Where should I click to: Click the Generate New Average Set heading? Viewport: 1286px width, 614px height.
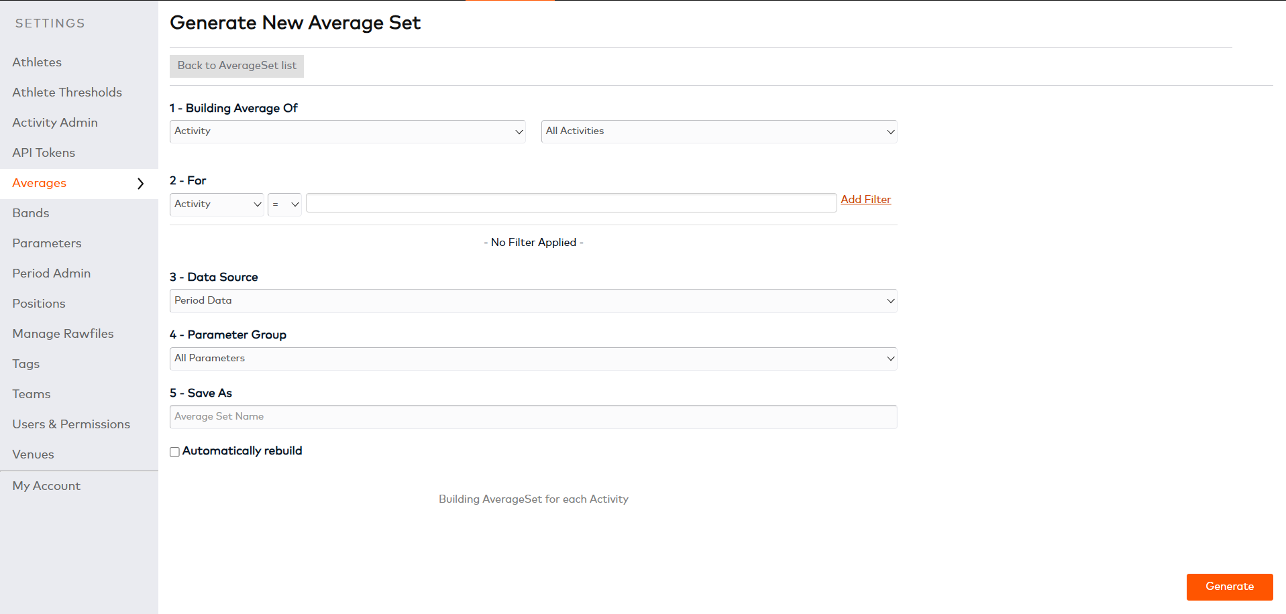click(295, 23)
